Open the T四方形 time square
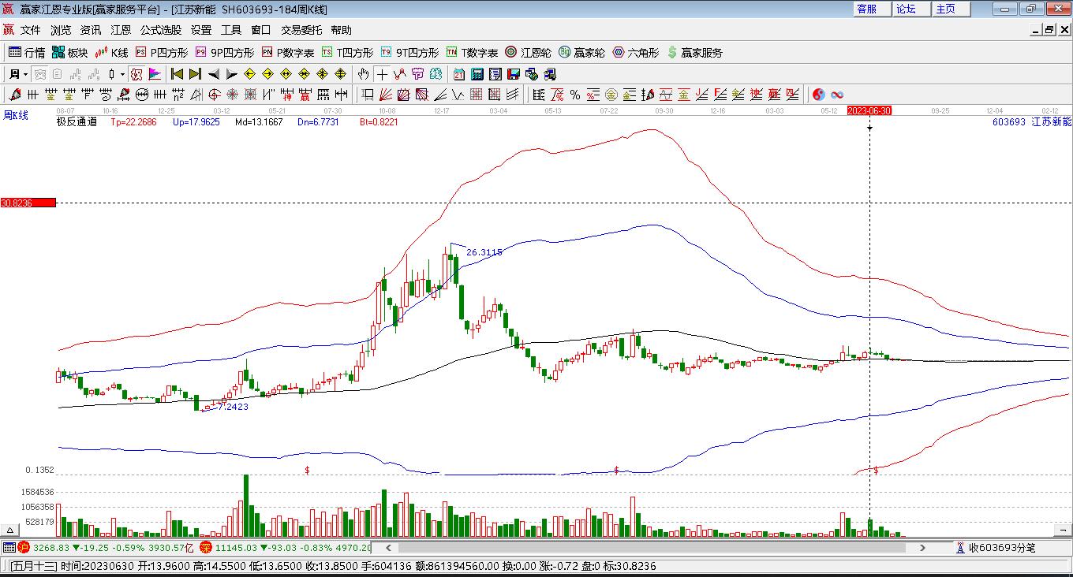Image resolution: width=1073 pixels, height=577 pixels. (x=347, y=53)
